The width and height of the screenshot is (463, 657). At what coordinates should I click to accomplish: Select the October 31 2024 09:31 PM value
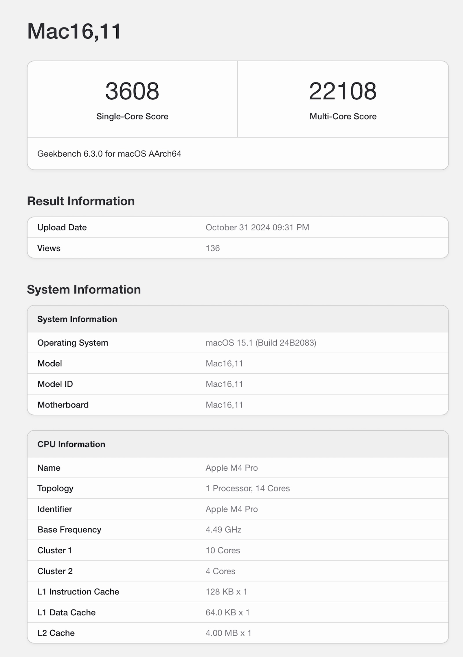[x=257, y=227]
